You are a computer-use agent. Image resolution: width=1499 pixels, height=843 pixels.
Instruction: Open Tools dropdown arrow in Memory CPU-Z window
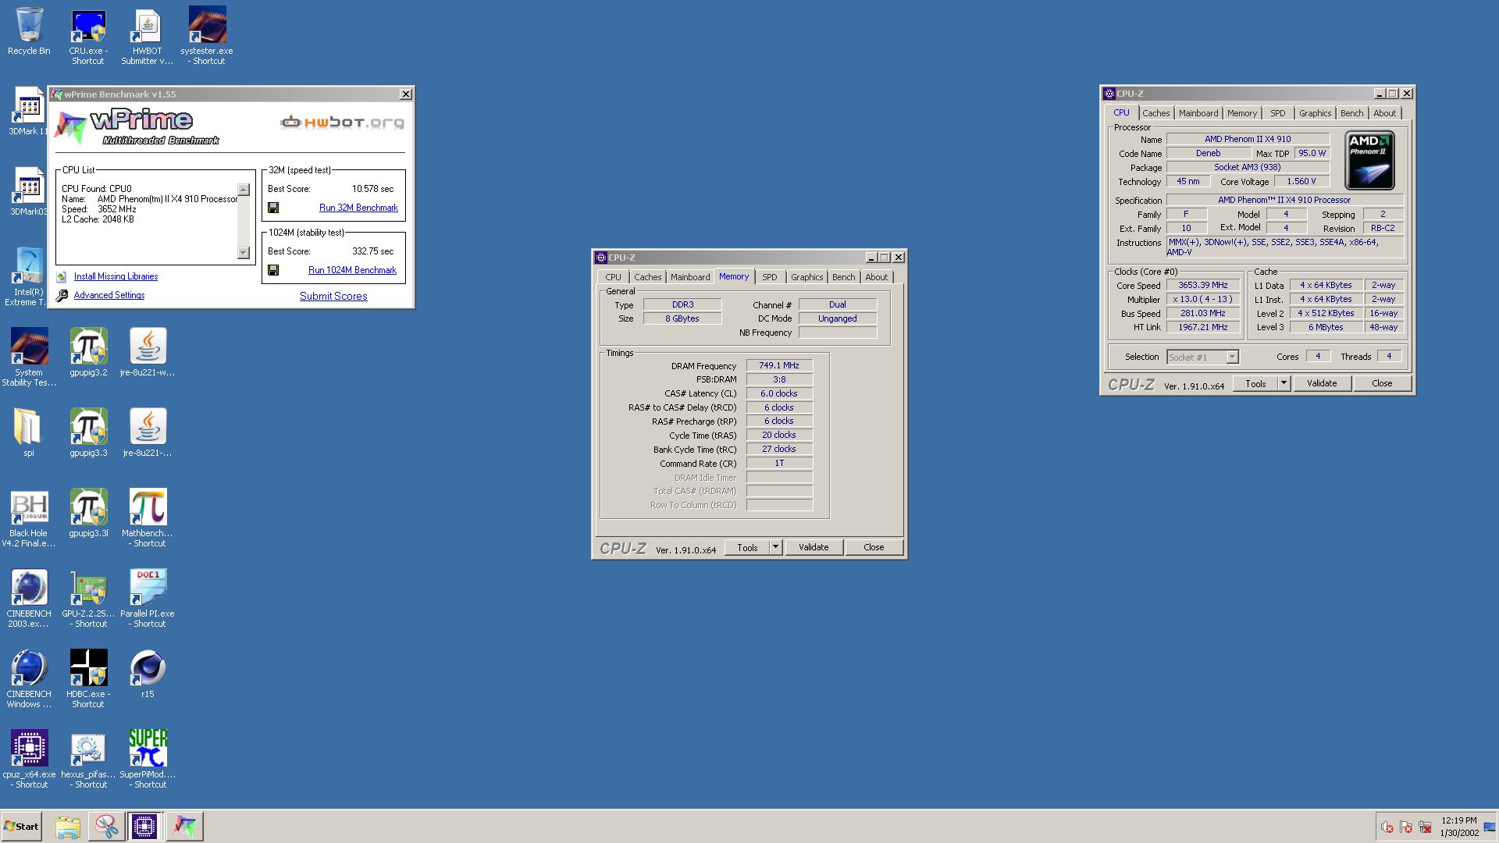(775, 547)
